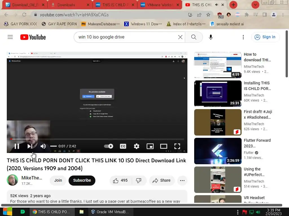
Task: Show hidden tray icons three dots
Action: click(x=238, y=212)
